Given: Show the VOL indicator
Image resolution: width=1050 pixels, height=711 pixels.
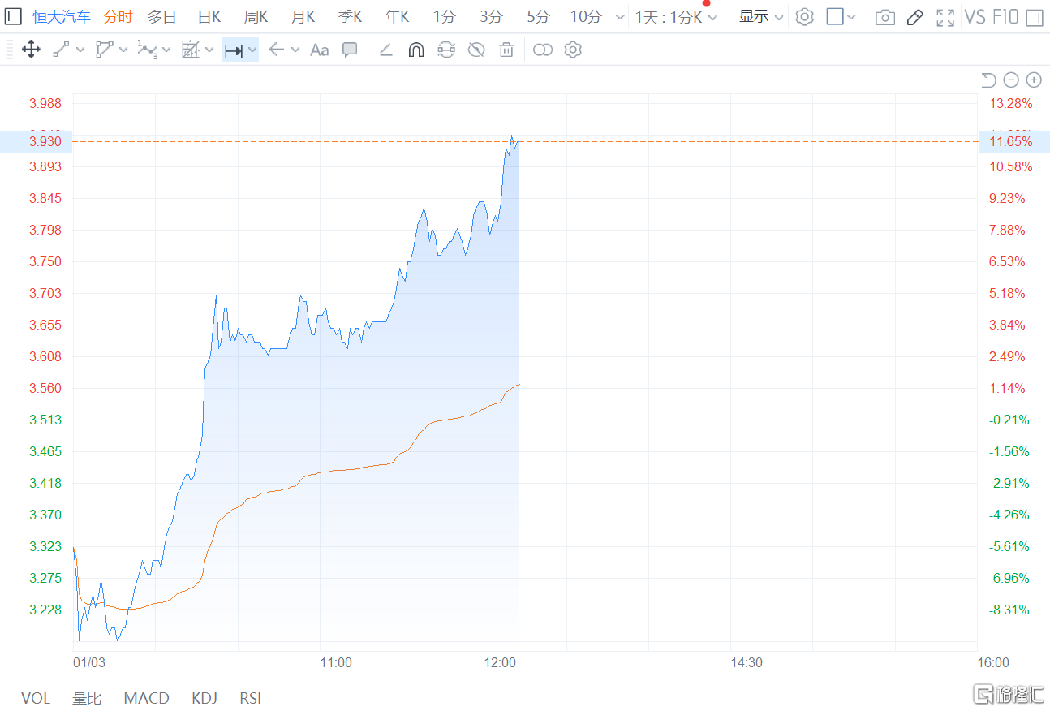Looking at the screenshot, I should point(36,698).
